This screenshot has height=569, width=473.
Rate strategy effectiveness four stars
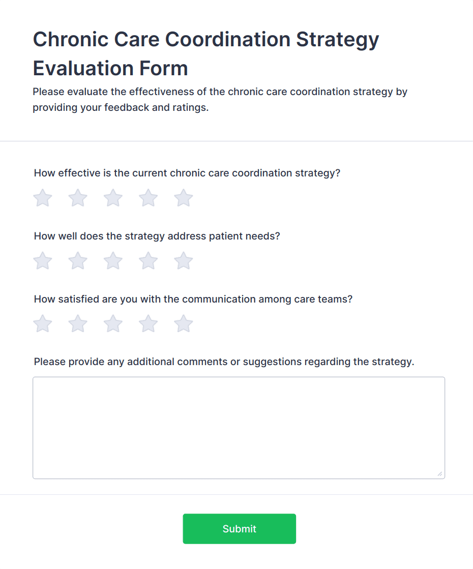tap(147, 198)
